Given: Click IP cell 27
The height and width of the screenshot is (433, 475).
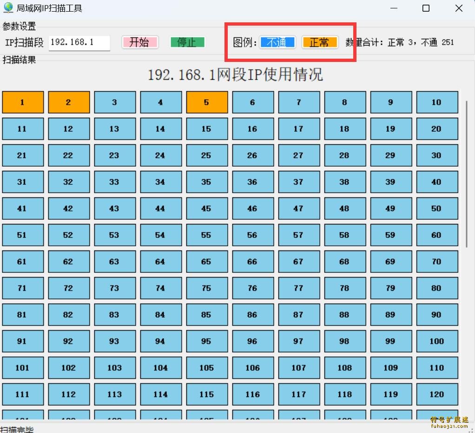Looking at the screenshot, I should point(299,156).
